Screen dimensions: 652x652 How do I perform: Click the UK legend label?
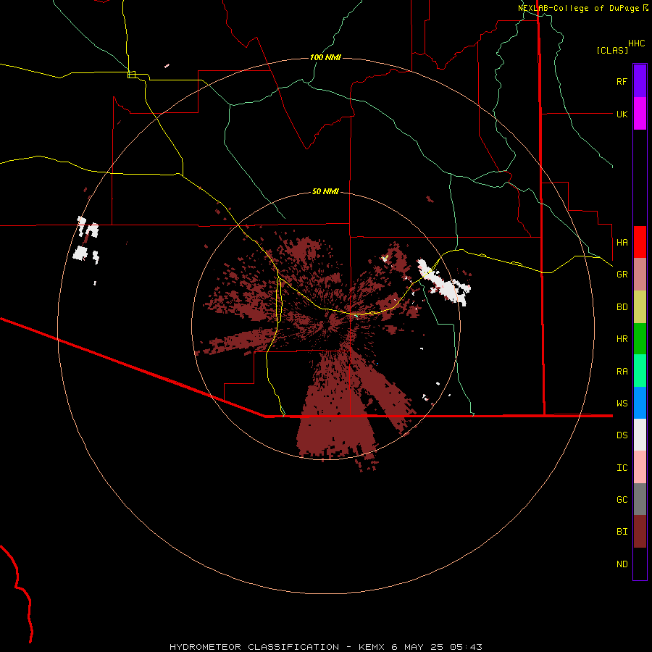(622, 114)
